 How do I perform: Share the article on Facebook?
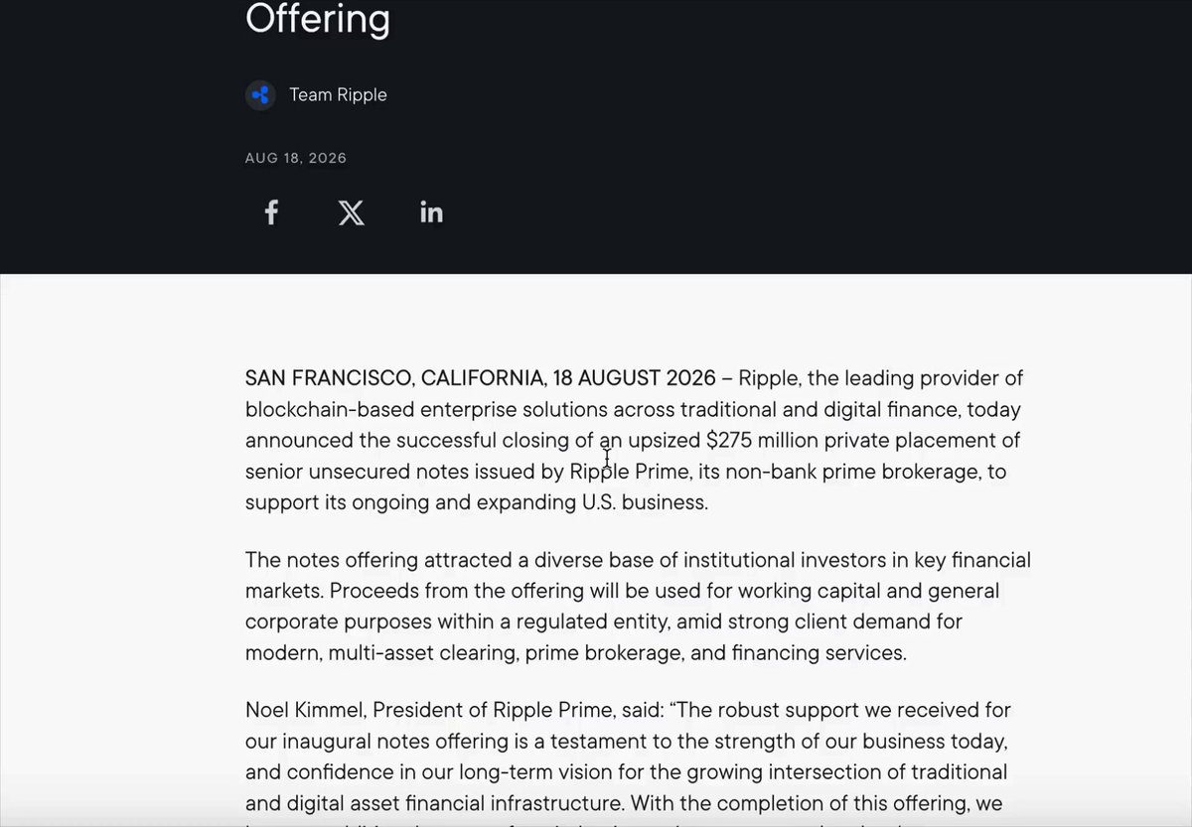271,212
